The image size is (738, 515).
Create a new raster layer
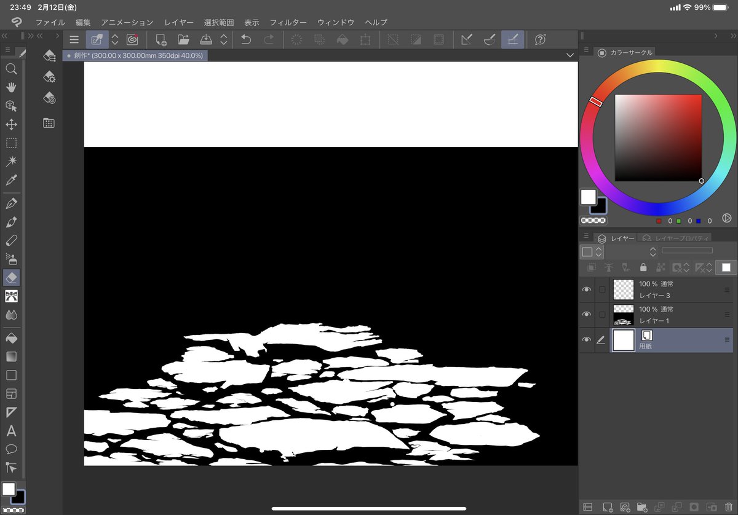click(x=607, y=506)
